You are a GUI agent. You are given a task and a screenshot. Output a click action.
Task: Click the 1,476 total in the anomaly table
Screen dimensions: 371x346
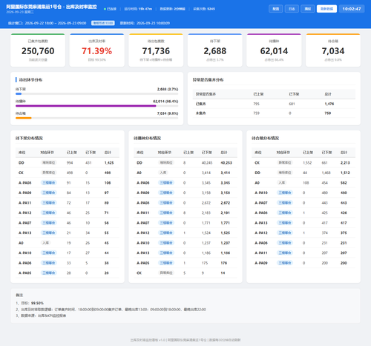click(329, 104)
